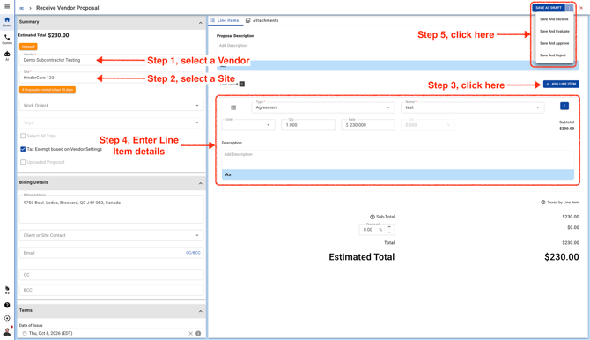Check the Select All Trips checkbox

[x=23, y=136]
